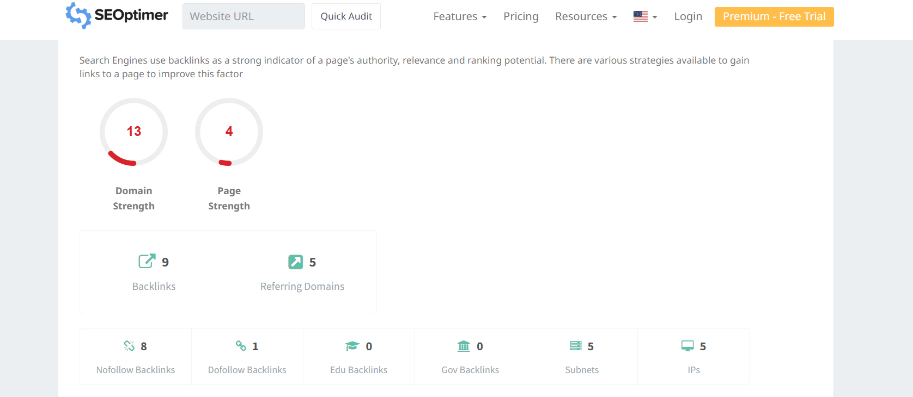Screen dimensions: 913x397
Task: Go to the Login page
Action: tap(688, 16)
